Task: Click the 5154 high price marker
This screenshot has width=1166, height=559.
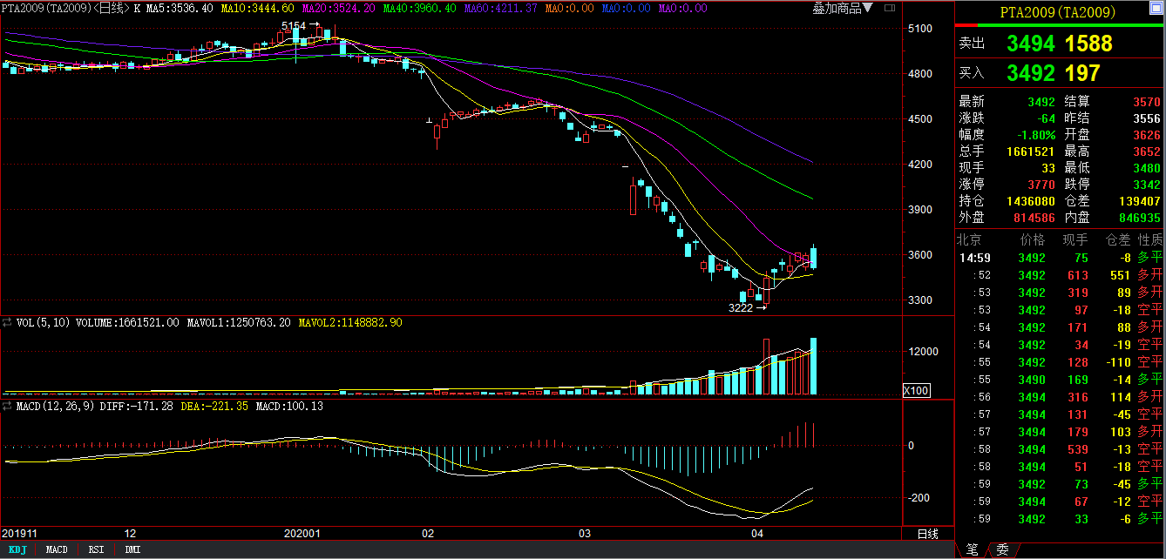Action: tap(293, 26)
